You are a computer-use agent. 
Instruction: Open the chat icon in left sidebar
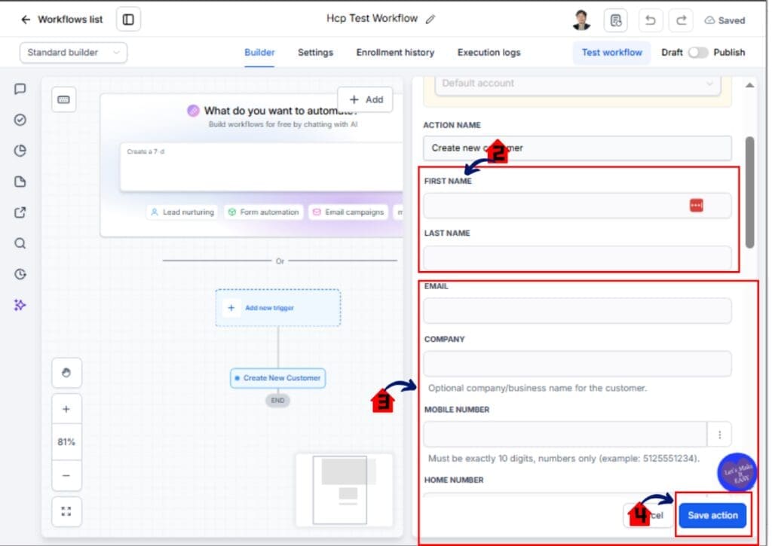tap(20, 89)
